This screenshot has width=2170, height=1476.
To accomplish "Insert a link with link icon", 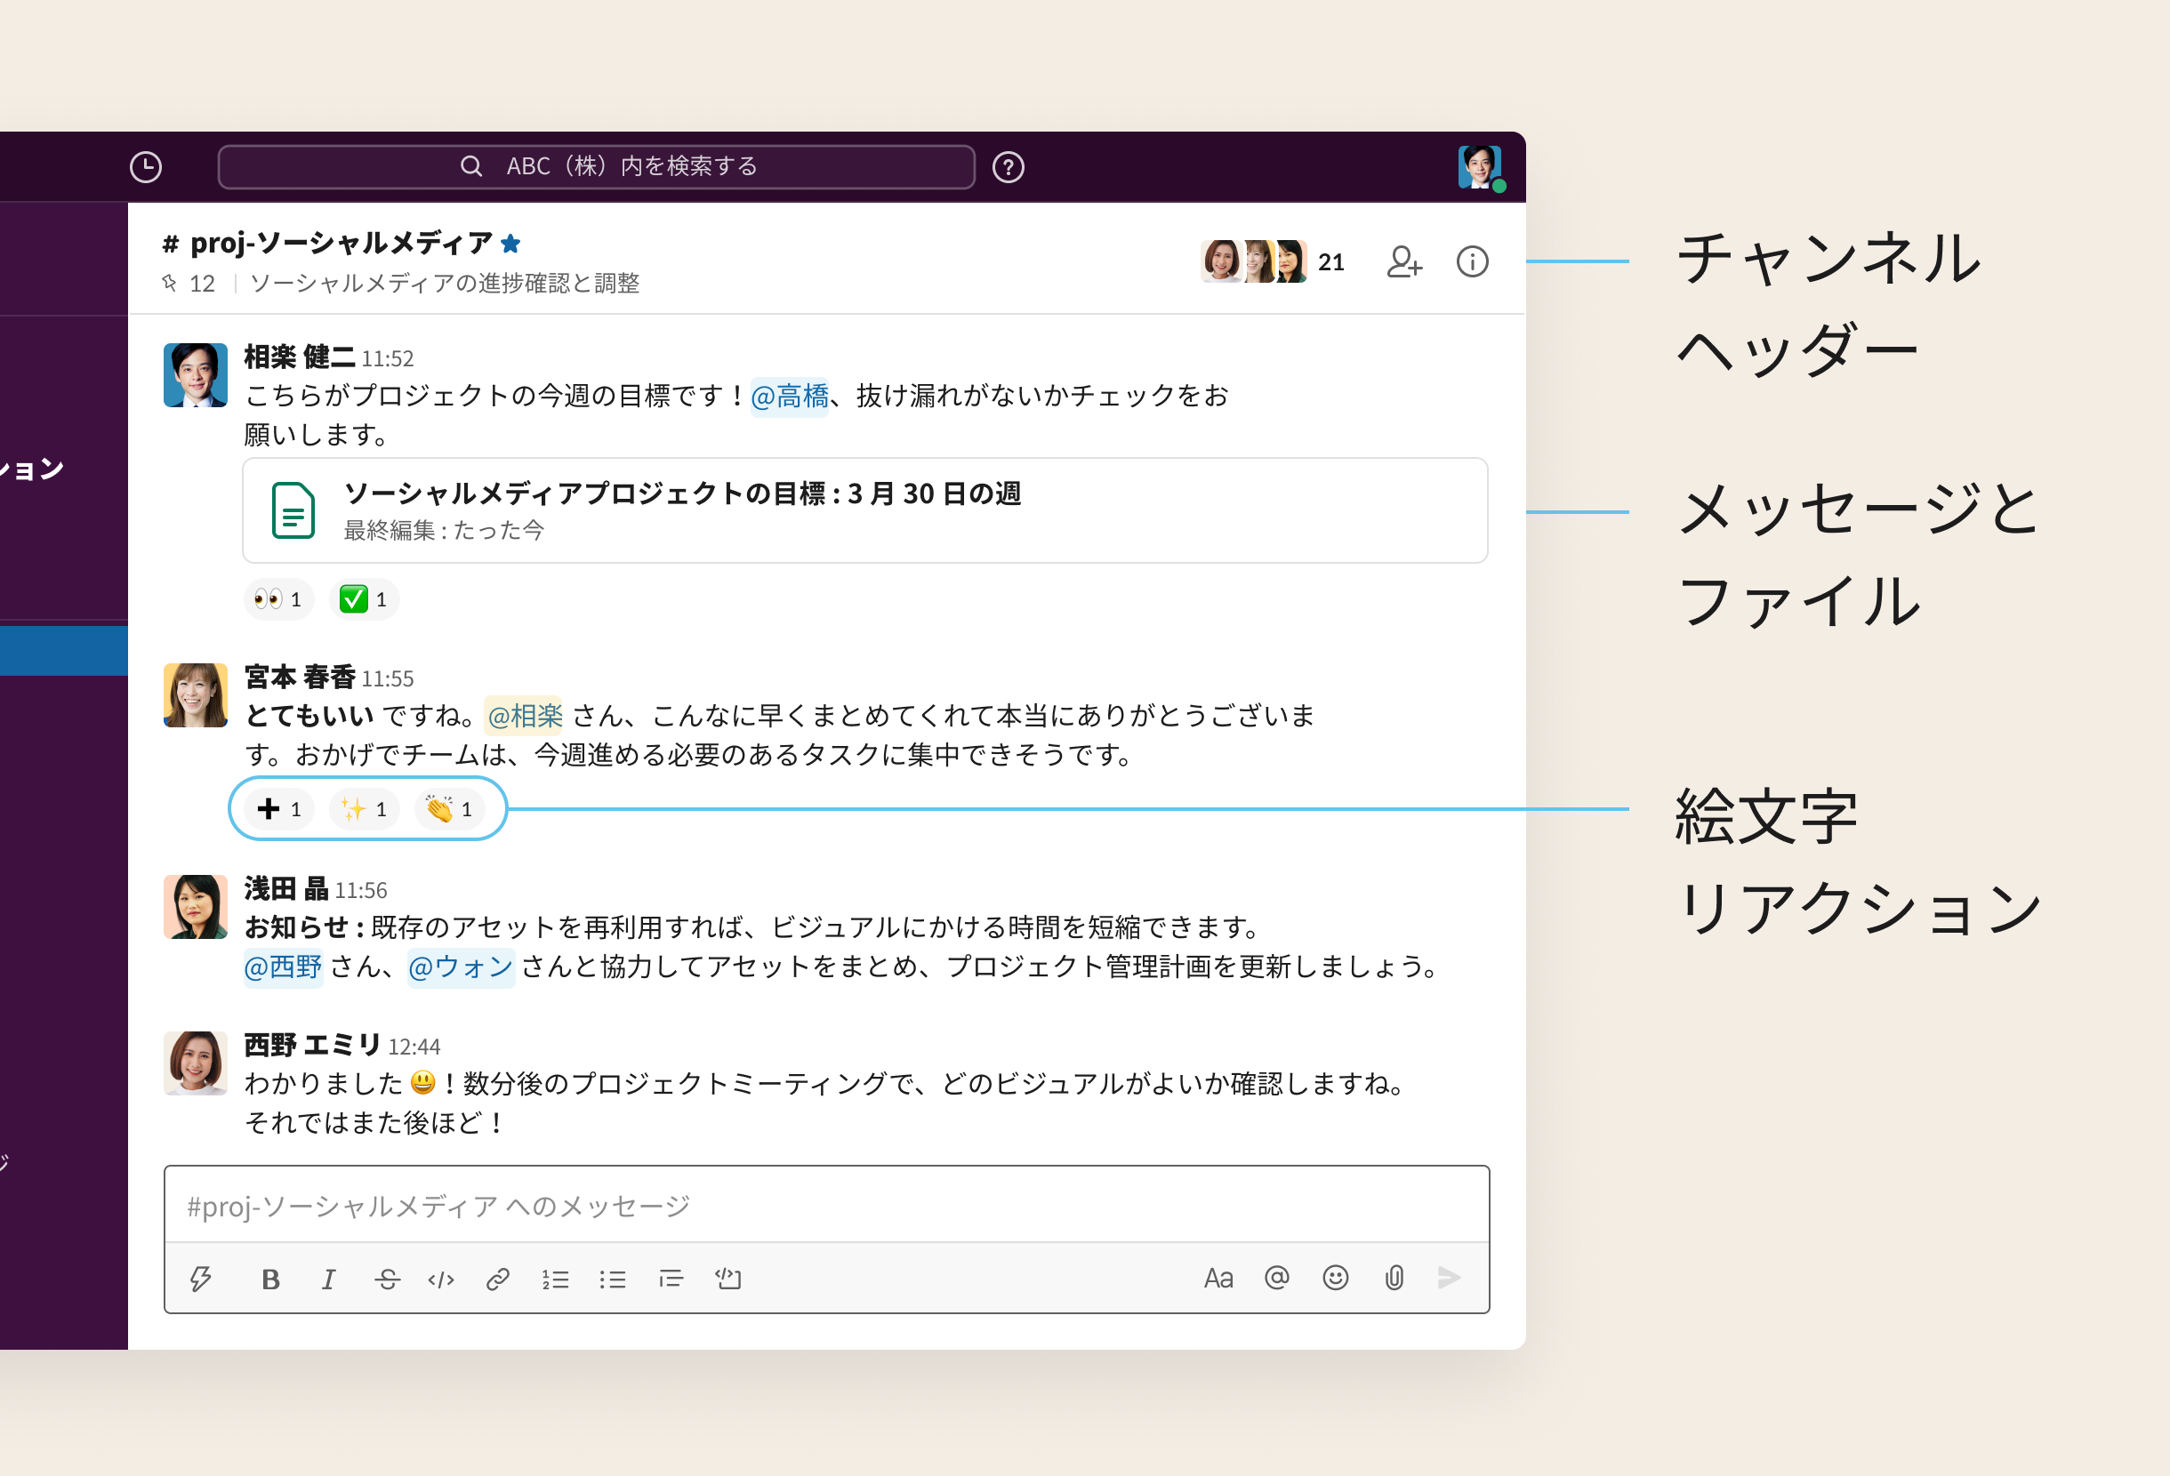I will pyautogui.click(x=498, y=1278).
